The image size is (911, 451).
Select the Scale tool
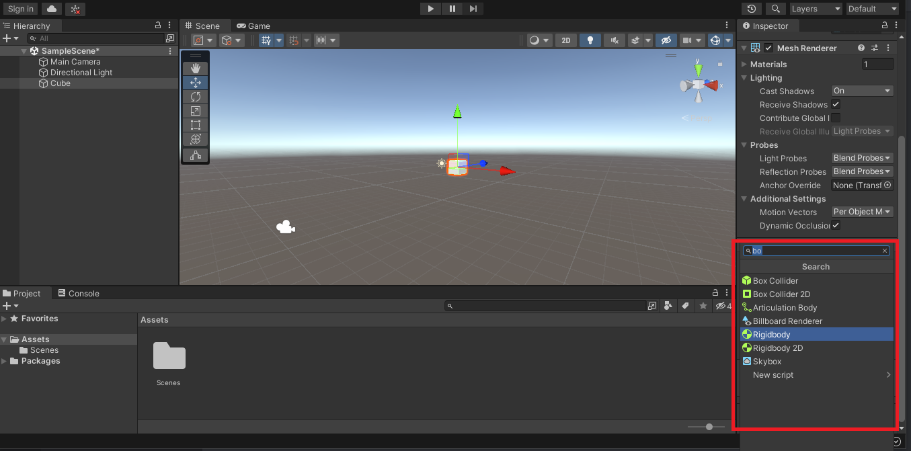[195, 110]
